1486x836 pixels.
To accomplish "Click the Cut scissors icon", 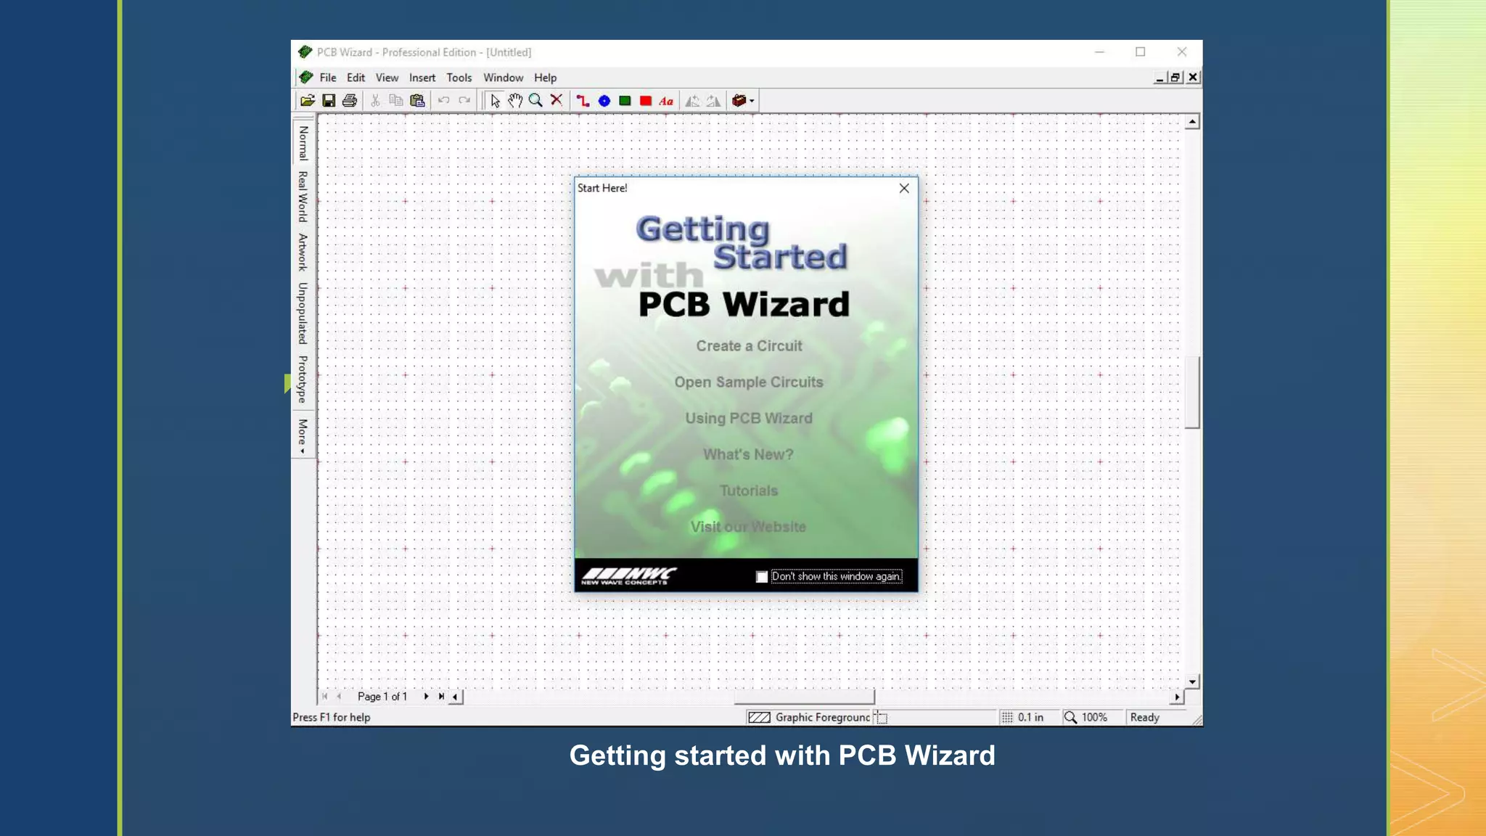I will click(375, 101).
